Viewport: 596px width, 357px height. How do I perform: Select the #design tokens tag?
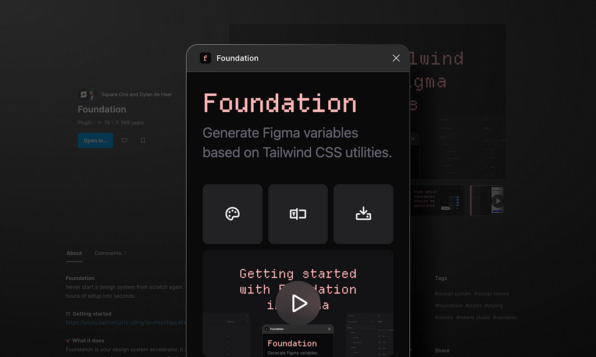[491, 294]
